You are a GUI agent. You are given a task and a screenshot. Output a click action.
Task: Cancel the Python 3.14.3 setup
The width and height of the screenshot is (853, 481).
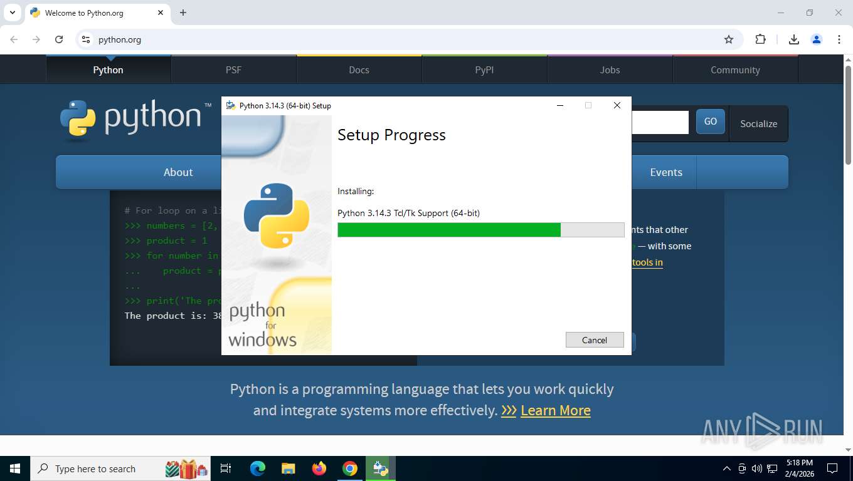pyautogui.click(x=595, y=340)
